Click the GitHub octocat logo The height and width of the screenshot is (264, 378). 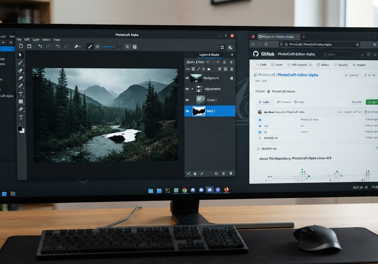point(256,54)
